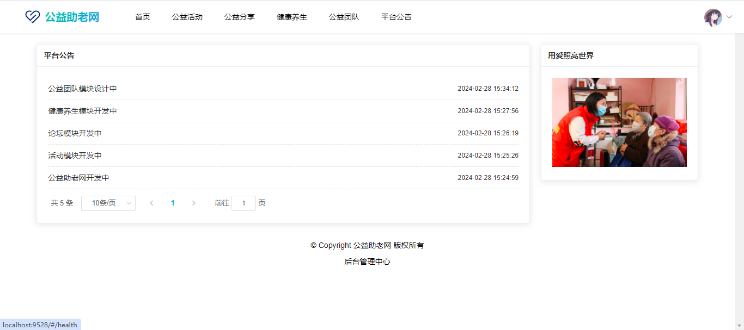Open the 首页 menu item
Screen dimensions: 744x330
[x=143, y=17]
